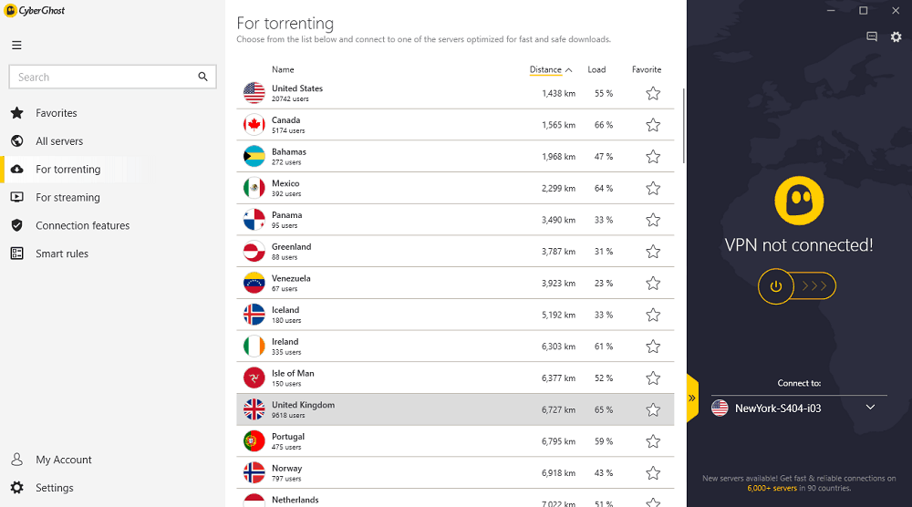Screen dimensions: 912x507
Task: Expand the NewYork-S404-i03 server dropdown
Action: 870,407
